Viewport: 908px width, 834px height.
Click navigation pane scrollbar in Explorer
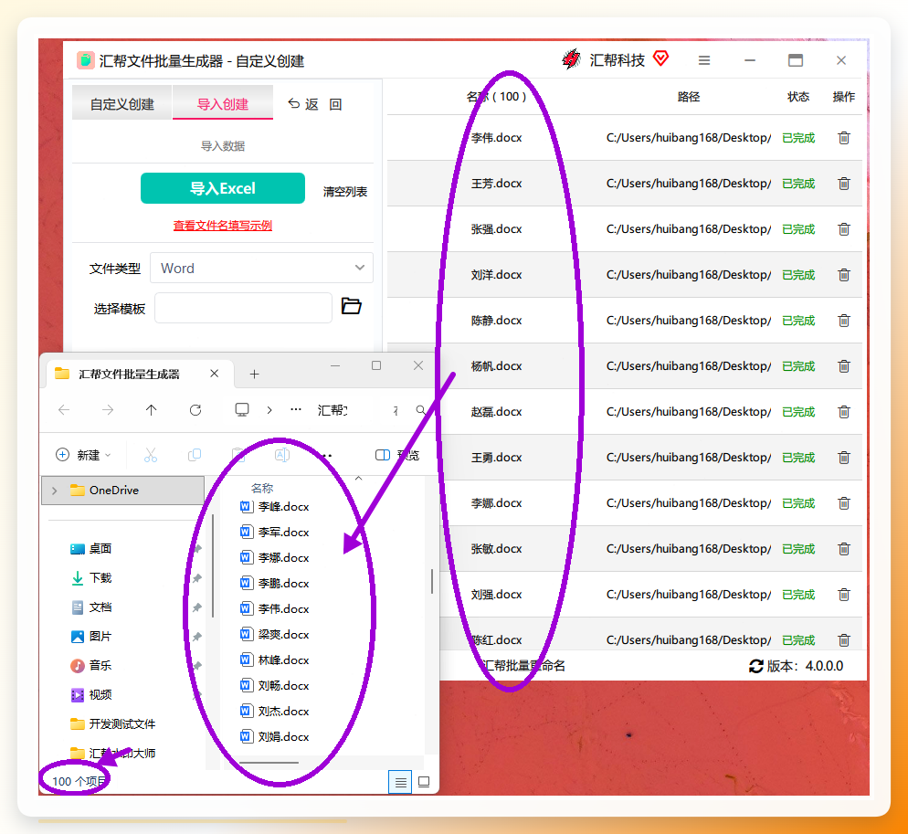(213, 565)
